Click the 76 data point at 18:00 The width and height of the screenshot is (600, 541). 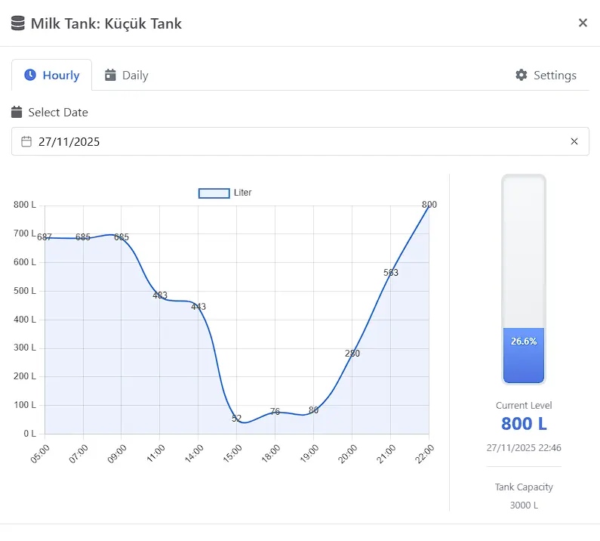pyautogui.click(x=275, y=412)
